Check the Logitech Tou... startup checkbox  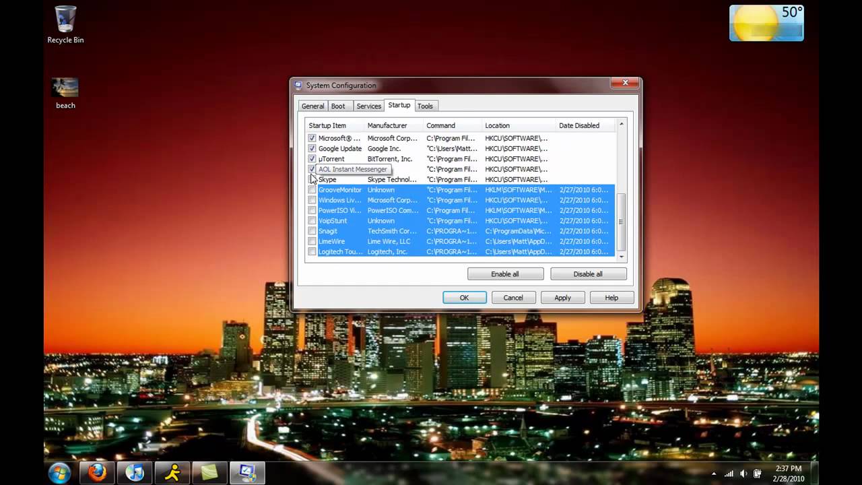(x=312, y=252)
